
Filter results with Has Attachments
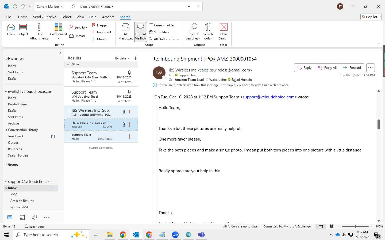tap(39, 31)
